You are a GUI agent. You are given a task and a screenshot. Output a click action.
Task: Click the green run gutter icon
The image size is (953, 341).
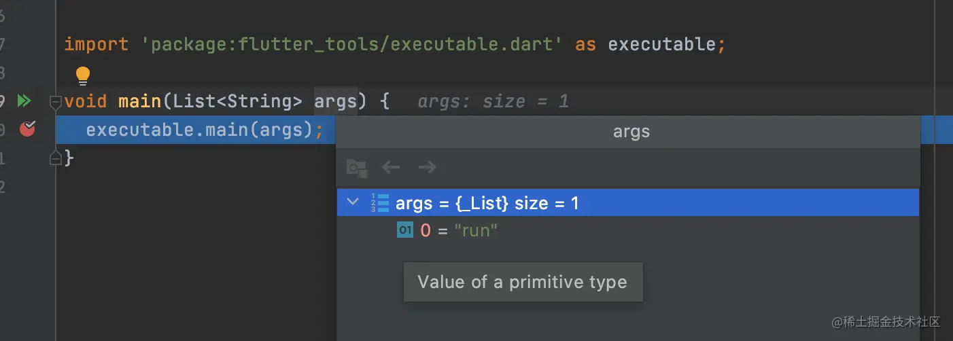[x=24, y=101]
